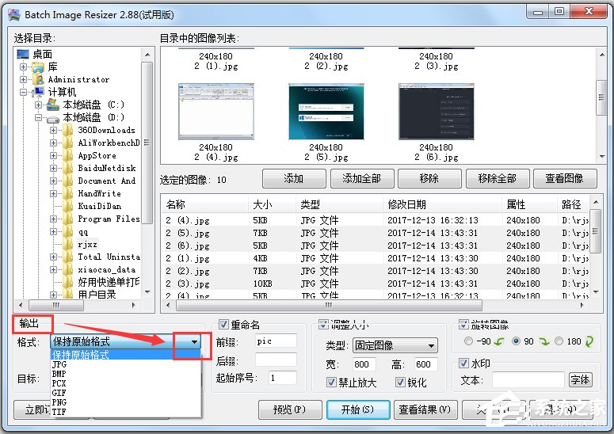The width and height of the screenshot is (614, 434).
Task: Click the Desktop computer icon in tree
Action: [x=23, y=54]
